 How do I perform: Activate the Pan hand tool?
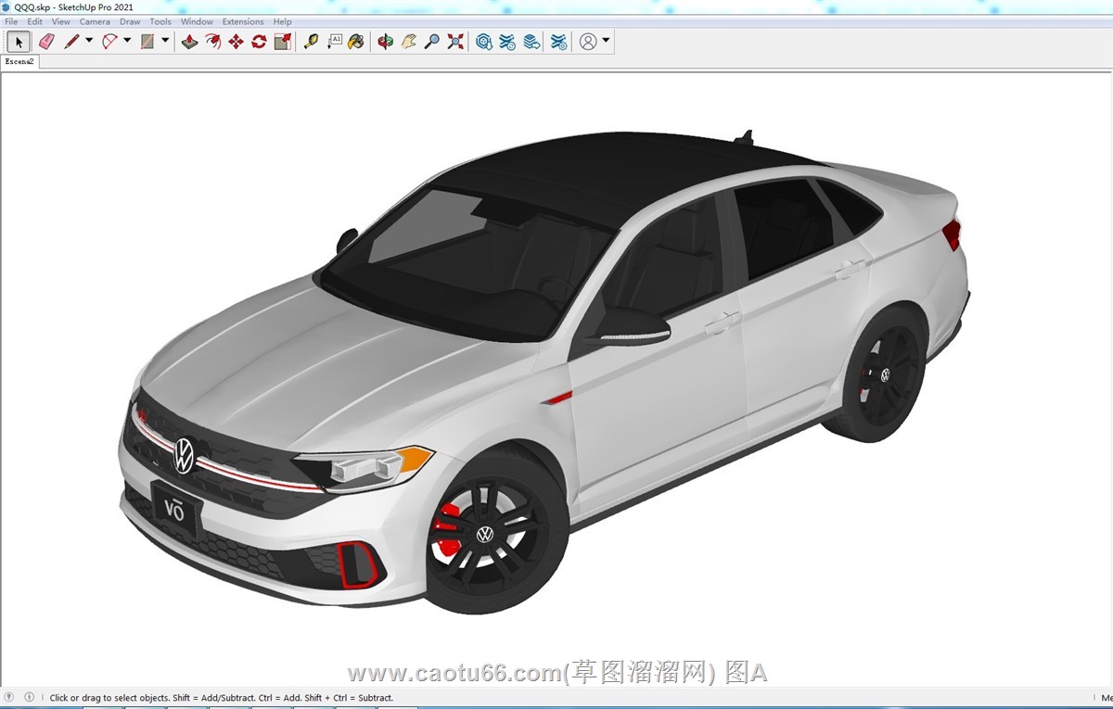tap(408, 42)
